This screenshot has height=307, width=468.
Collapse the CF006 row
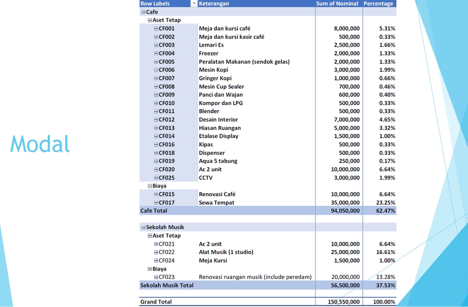[x=156, y=70]
